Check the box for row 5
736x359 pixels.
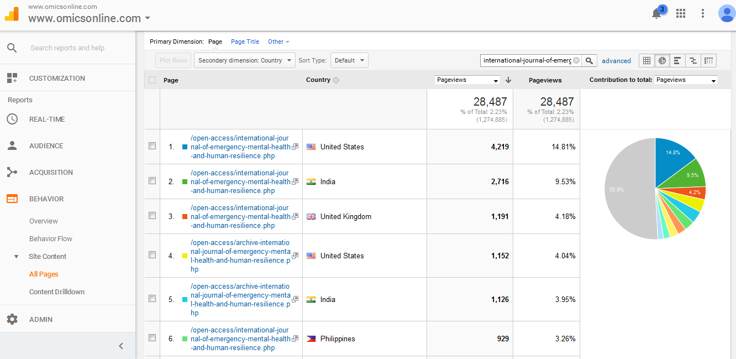point(153,299)
